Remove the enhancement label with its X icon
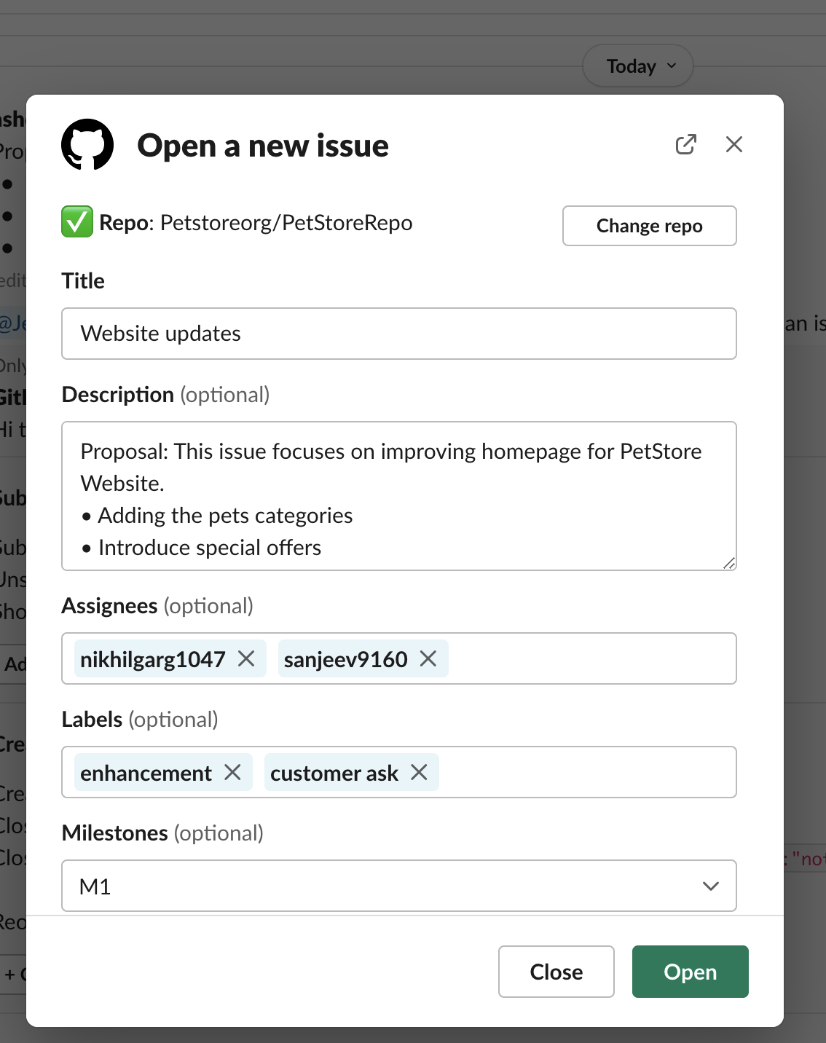This screenshot has width=826, height=1043. (x=233, y=772)
